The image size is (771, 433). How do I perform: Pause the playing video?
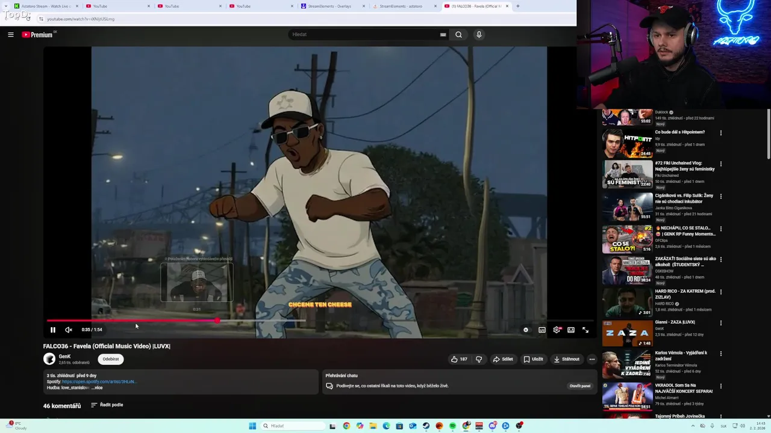point(53,330)
